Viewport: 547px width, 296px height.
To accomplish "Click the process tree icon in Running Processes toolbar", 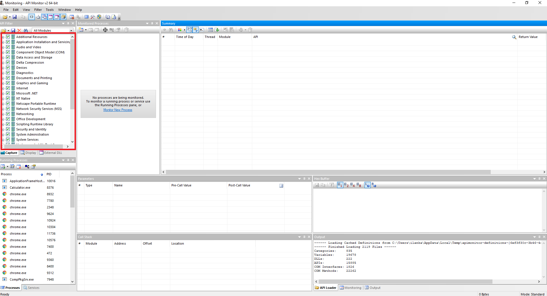I will point(27,166).
